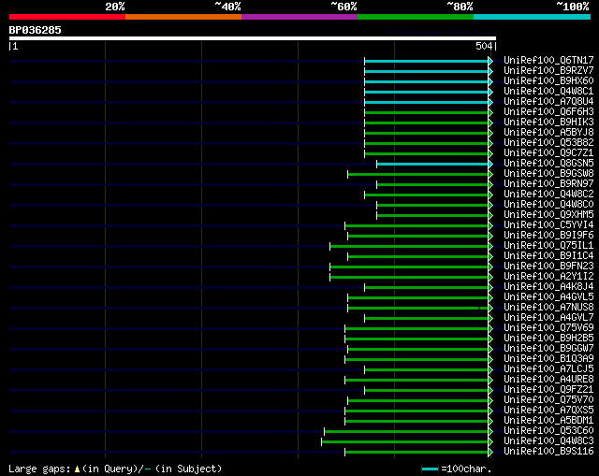Image resolution: width=599 pixels, height=476 pixels.
Task: Select the UniRef100_Q4W8C0 label
Action: pyautogui.click(x=548, y=204)
